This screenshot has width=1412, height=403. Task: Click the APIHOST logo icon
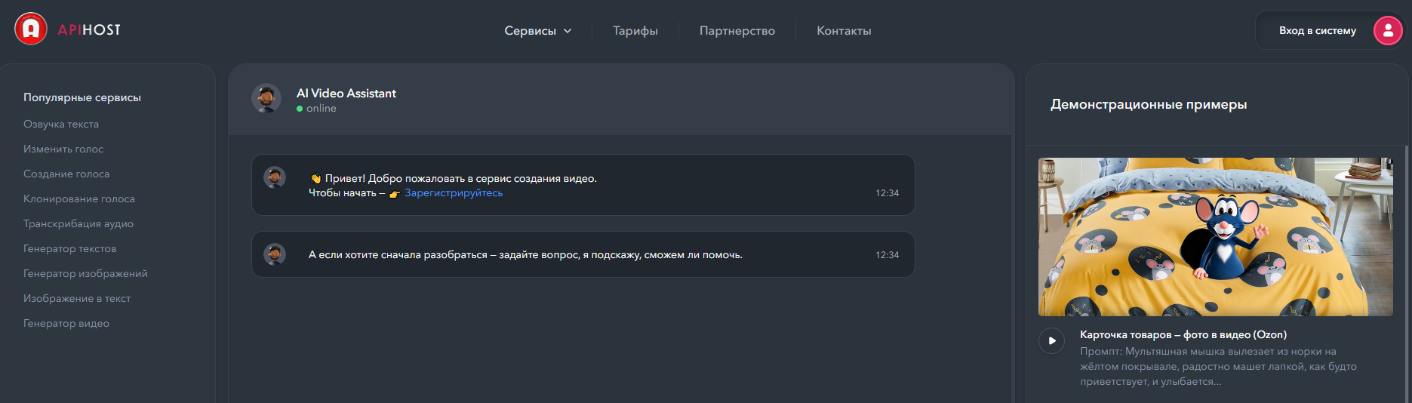(x=31, y=29)
